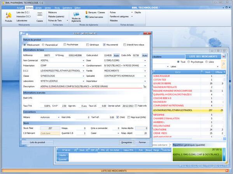Screen dimensions: 233x174
Task: Open the Dose dropdown
Action: coord(145,61)
